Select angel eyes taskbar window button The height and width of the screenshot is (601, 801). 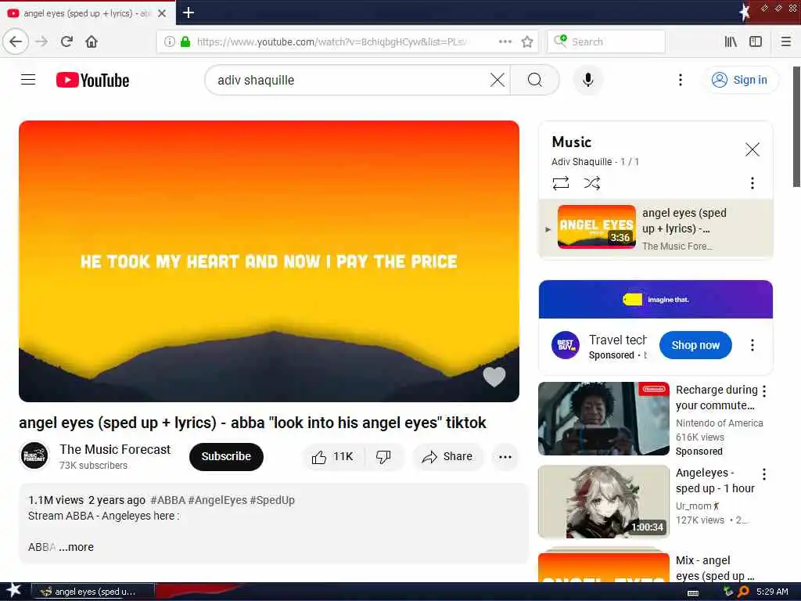point(92,592)
